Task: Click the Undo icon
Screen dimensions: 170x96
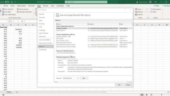Action: (x=15, y=2)
